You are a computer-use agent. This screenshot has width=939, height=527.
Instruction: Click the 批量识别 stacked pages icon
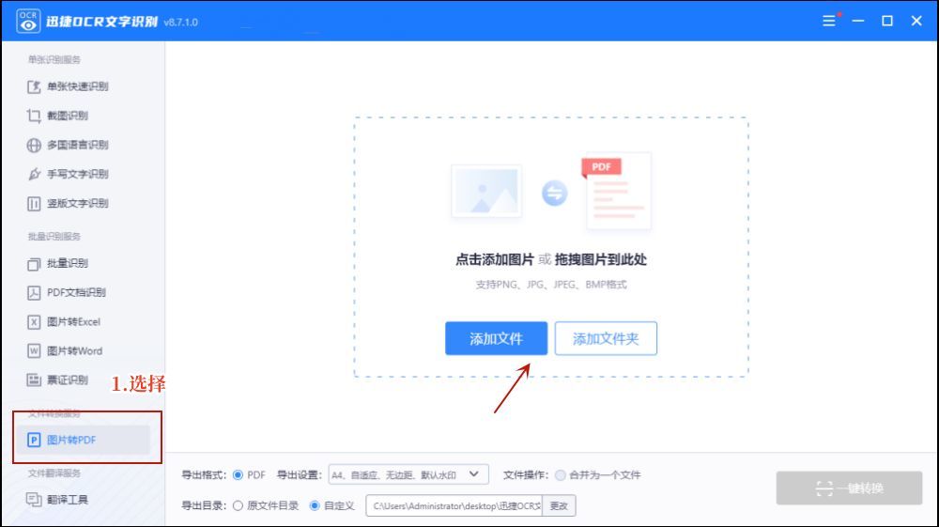34,263
